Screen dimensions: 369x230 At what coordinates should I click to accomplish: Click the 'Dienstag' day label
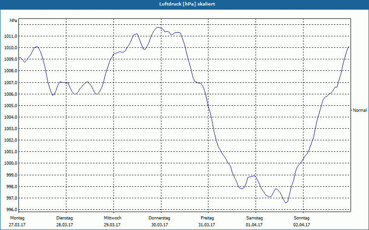[65, 218]
